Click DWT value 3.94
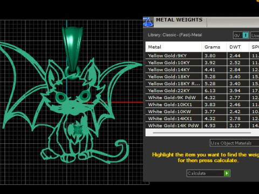The image size is (259, 194). 235,91
